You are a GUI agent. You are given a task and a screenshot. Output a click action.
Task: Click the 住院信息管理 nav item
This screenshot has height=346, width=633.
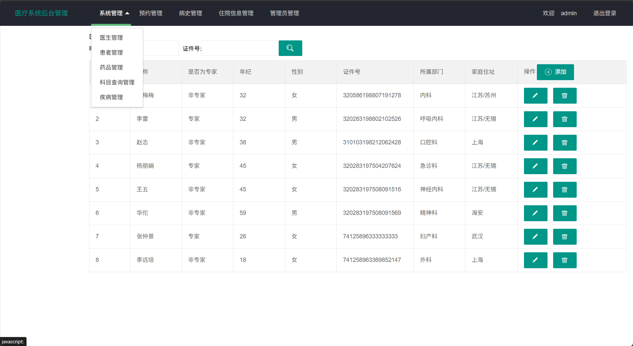click(236, 13)
